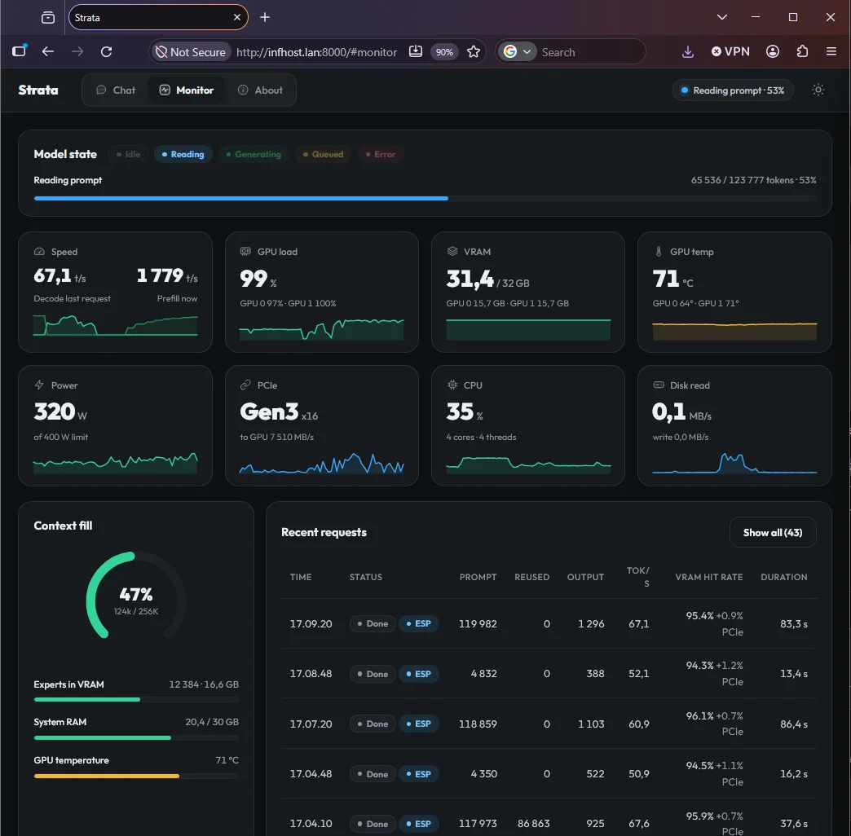
Task: Select the Monitor tab
Action: tap(187, 90)
